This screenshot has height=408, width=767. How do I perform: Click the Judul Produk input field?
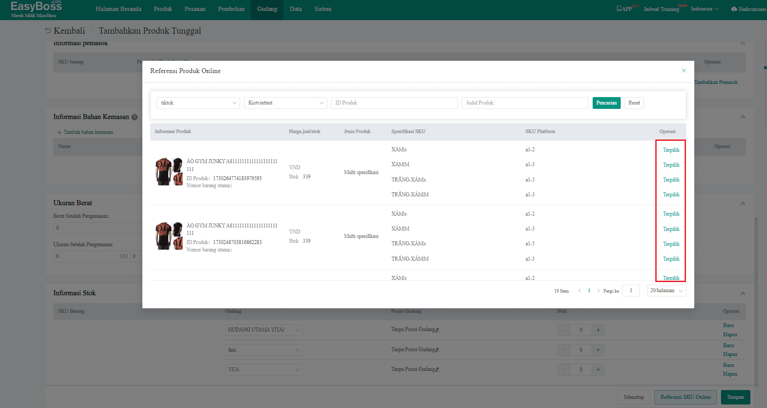pyautogui.click(x=525, y=103)
